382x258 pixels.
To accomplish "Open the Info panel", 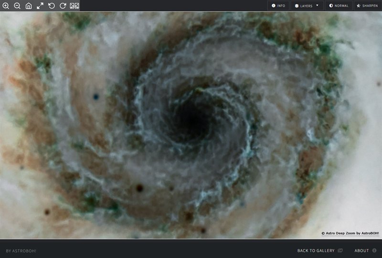I will pyautogui.click(x=278, y=6).
